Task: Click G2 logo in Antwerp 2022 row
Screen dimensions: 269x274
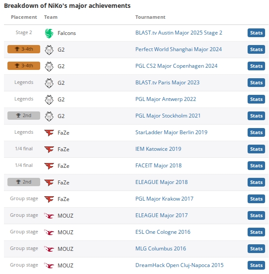Action: click(x=49, y=100)
